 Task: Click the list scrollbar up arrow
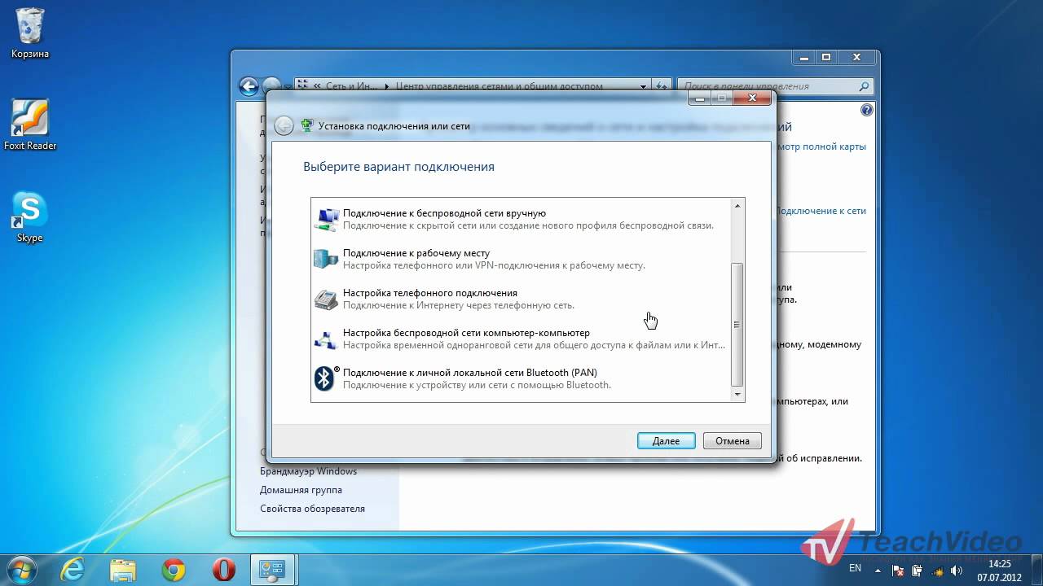tap(737, 206)
